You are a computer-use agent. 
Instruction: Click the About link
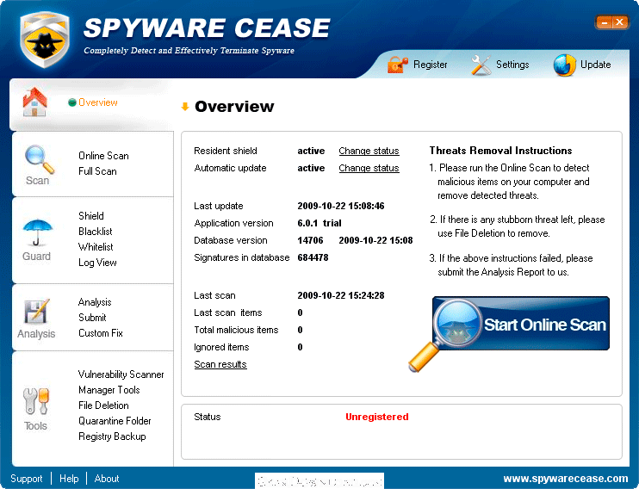(107, 479)
